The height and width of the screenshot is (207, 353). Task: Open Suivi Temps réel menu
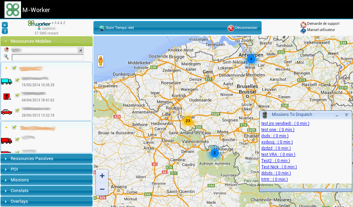pyautogui.click(x=120, y=28)
